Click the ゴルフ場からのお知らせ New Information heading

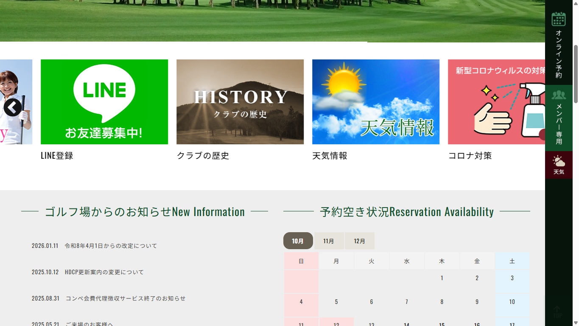click(145, 211)
